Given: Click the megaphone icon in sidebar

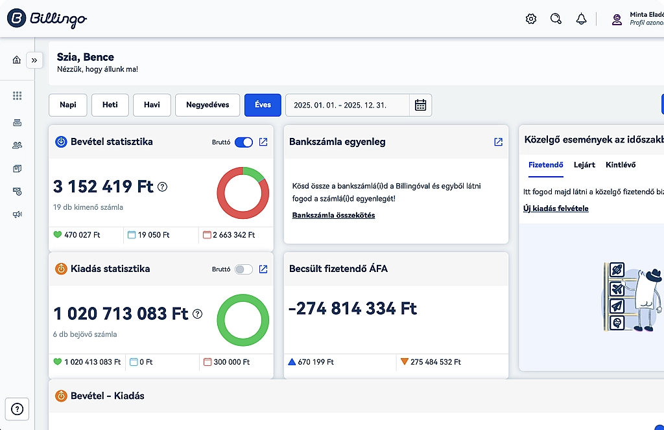Looking at the screenshot, I should (17, 214).
